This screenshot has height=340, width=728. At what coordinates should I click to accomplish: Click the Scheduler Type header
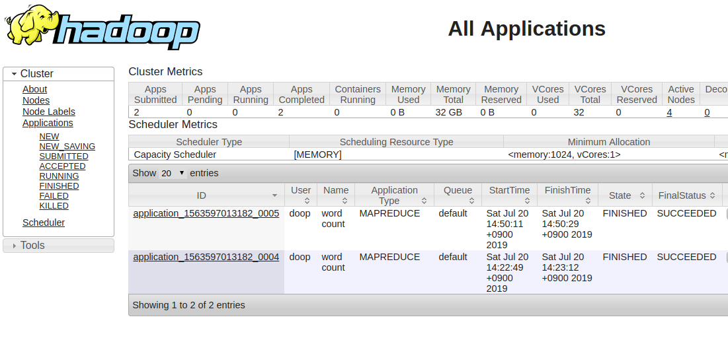209,142
